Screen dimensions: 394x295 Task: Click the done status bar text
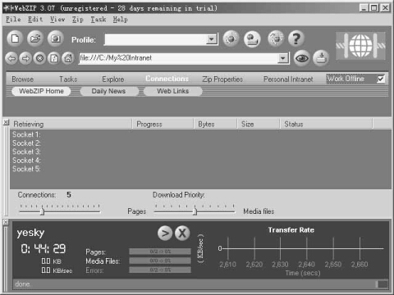(22, 284)
